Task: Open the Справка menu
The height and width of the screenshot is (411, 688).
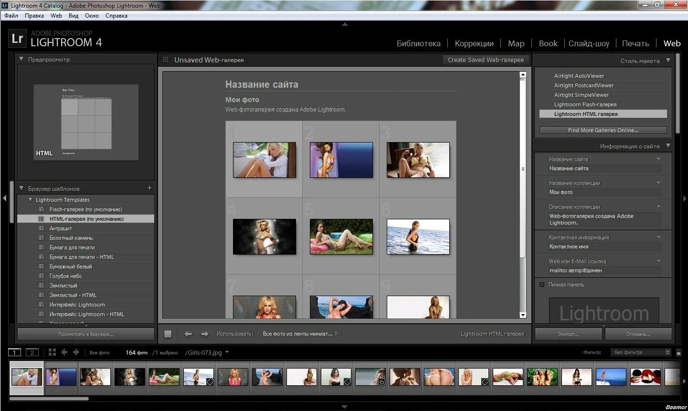Action: (116, 16)
